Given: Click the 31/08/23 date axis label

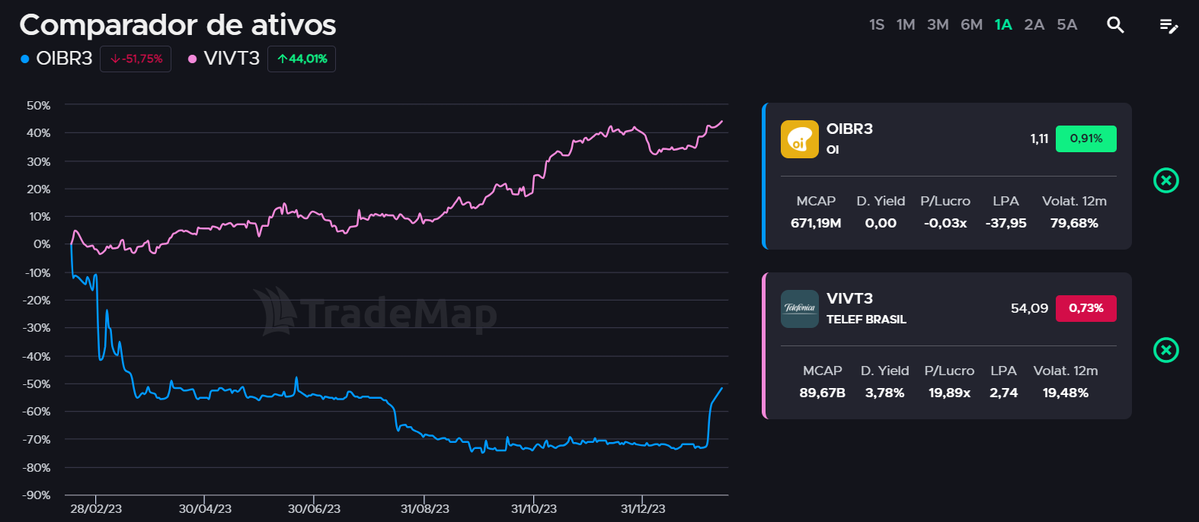Looking at the screenshot, I should [424, 508].
